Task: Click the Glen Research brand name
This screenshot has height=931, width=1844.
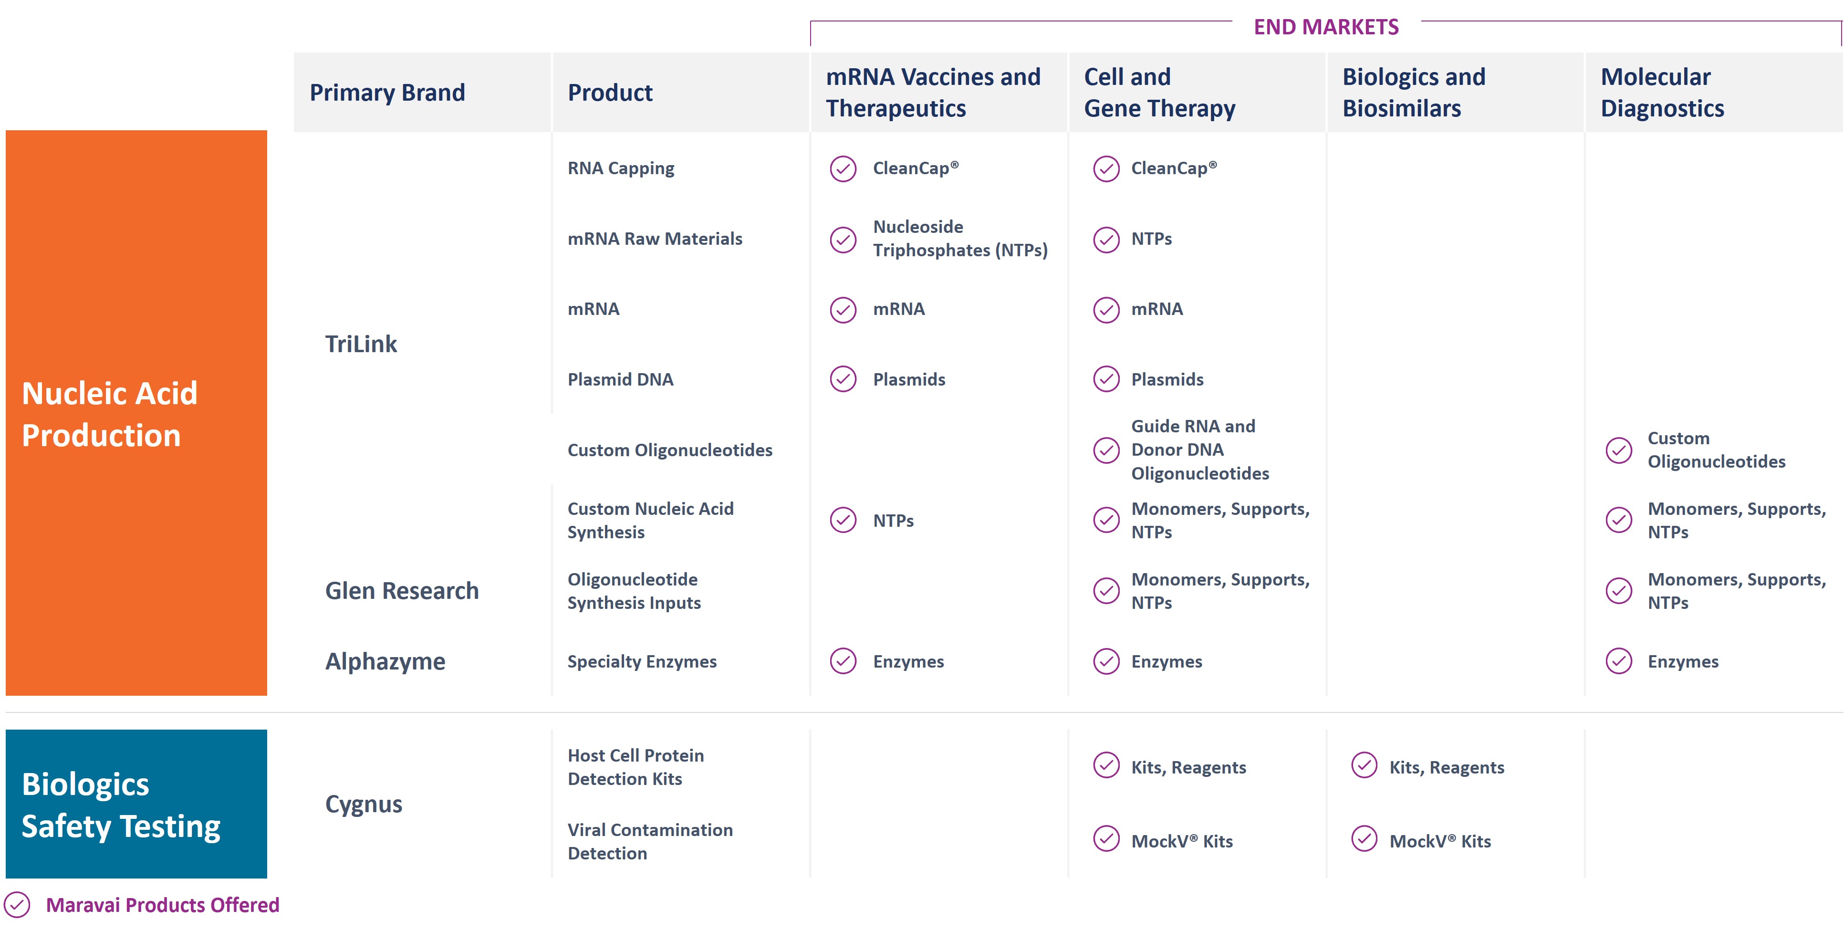Action: tap(402, 591)
